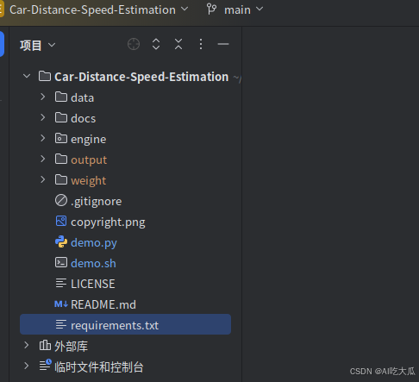Select the Car-Distance-Speed-Estimation root node label

141,77
